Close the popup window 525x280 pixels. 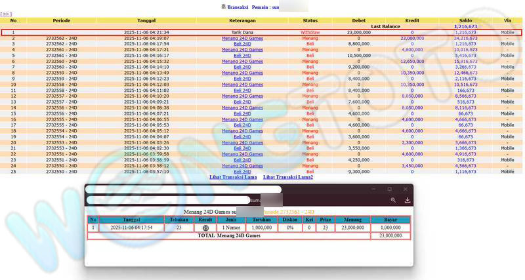405,189
